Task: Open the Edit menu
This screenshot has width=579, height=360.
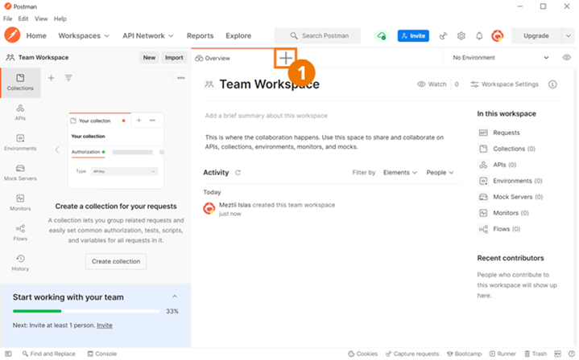Action: 23,18
